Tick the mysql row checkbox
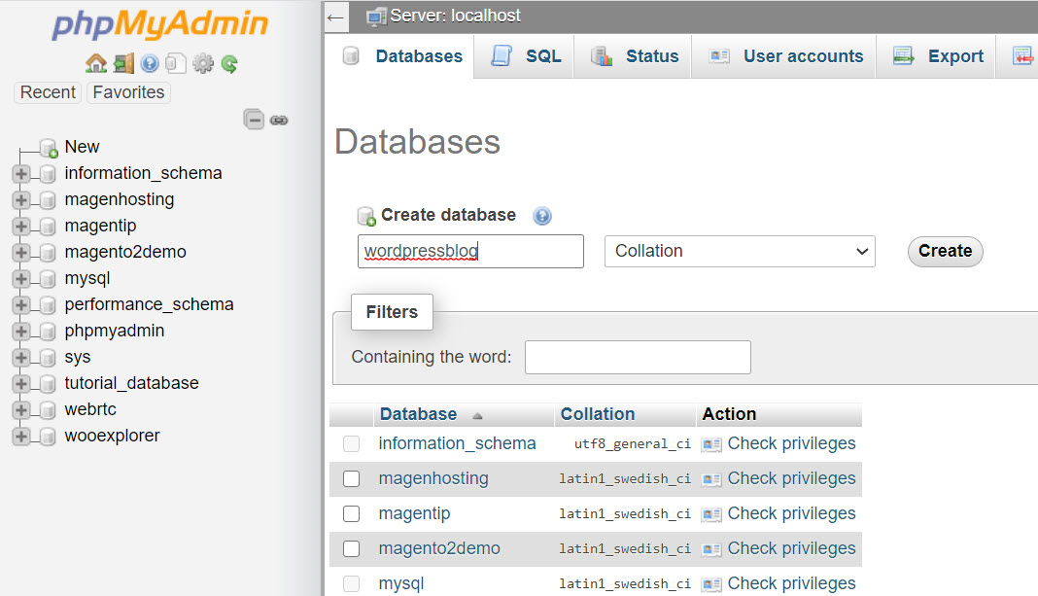This screenshot has width=1038, height=596. 352,584
